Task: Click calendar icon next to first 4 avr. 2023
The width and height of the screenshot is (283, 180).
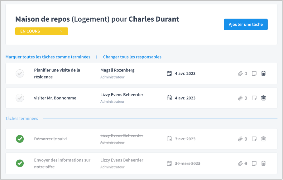Action: click(x=169, y=73)
